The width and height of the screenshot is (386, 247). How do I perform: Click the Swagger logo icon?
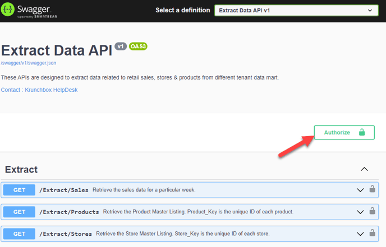pos(8,10)
